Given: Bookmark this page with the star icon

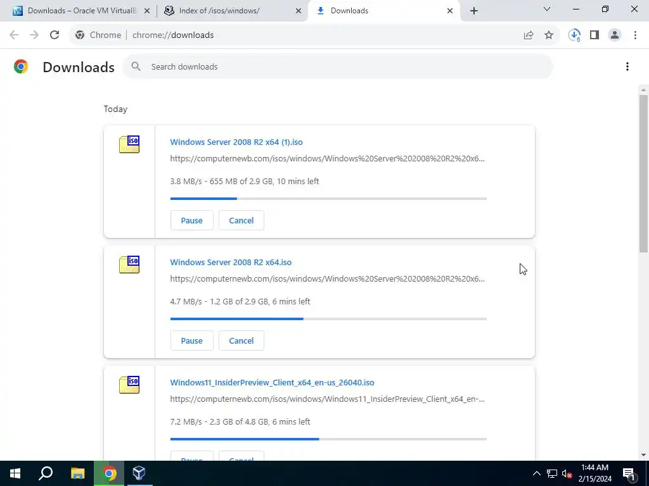Looking at the screenshot, I should pyautogui.click(x=549, y=35).
